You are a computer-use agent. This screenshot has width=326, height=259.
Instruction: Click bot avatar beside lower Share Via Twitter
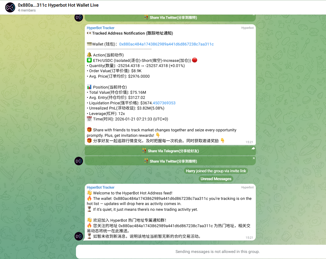pos(79,161)
